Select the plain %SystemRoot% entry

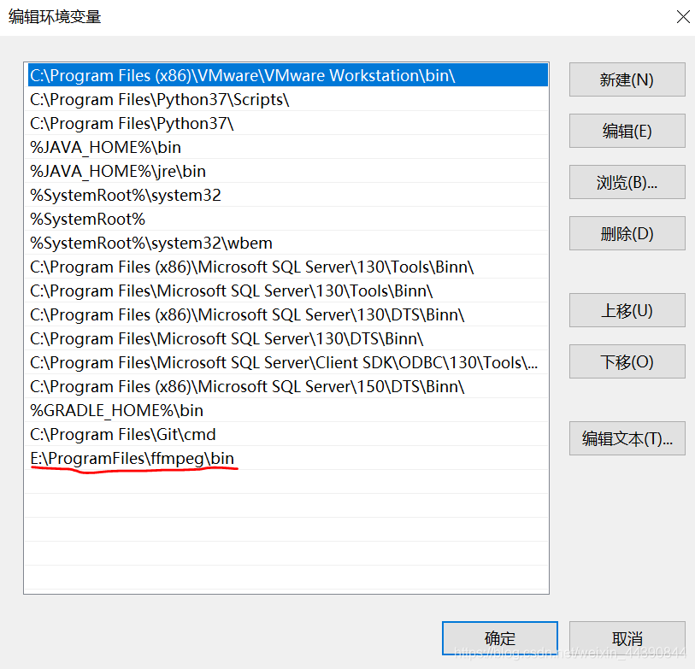tap(286, 219)
